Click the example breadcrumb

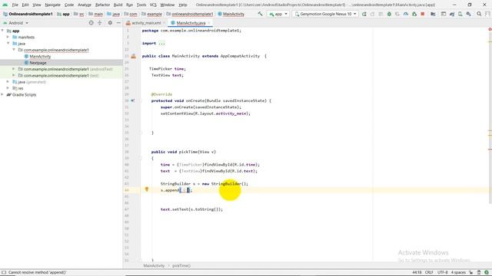pyautogui.click(x=155, y=14)
